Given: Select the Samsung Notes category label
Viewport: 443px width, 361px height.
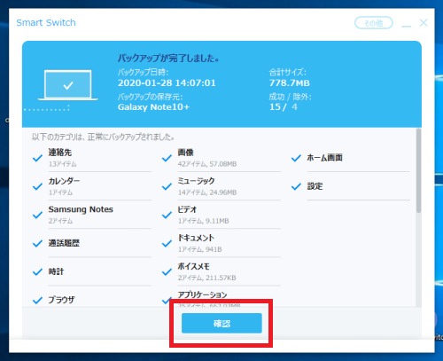Looking at the screenshot, I should click(x=81, y=209).
